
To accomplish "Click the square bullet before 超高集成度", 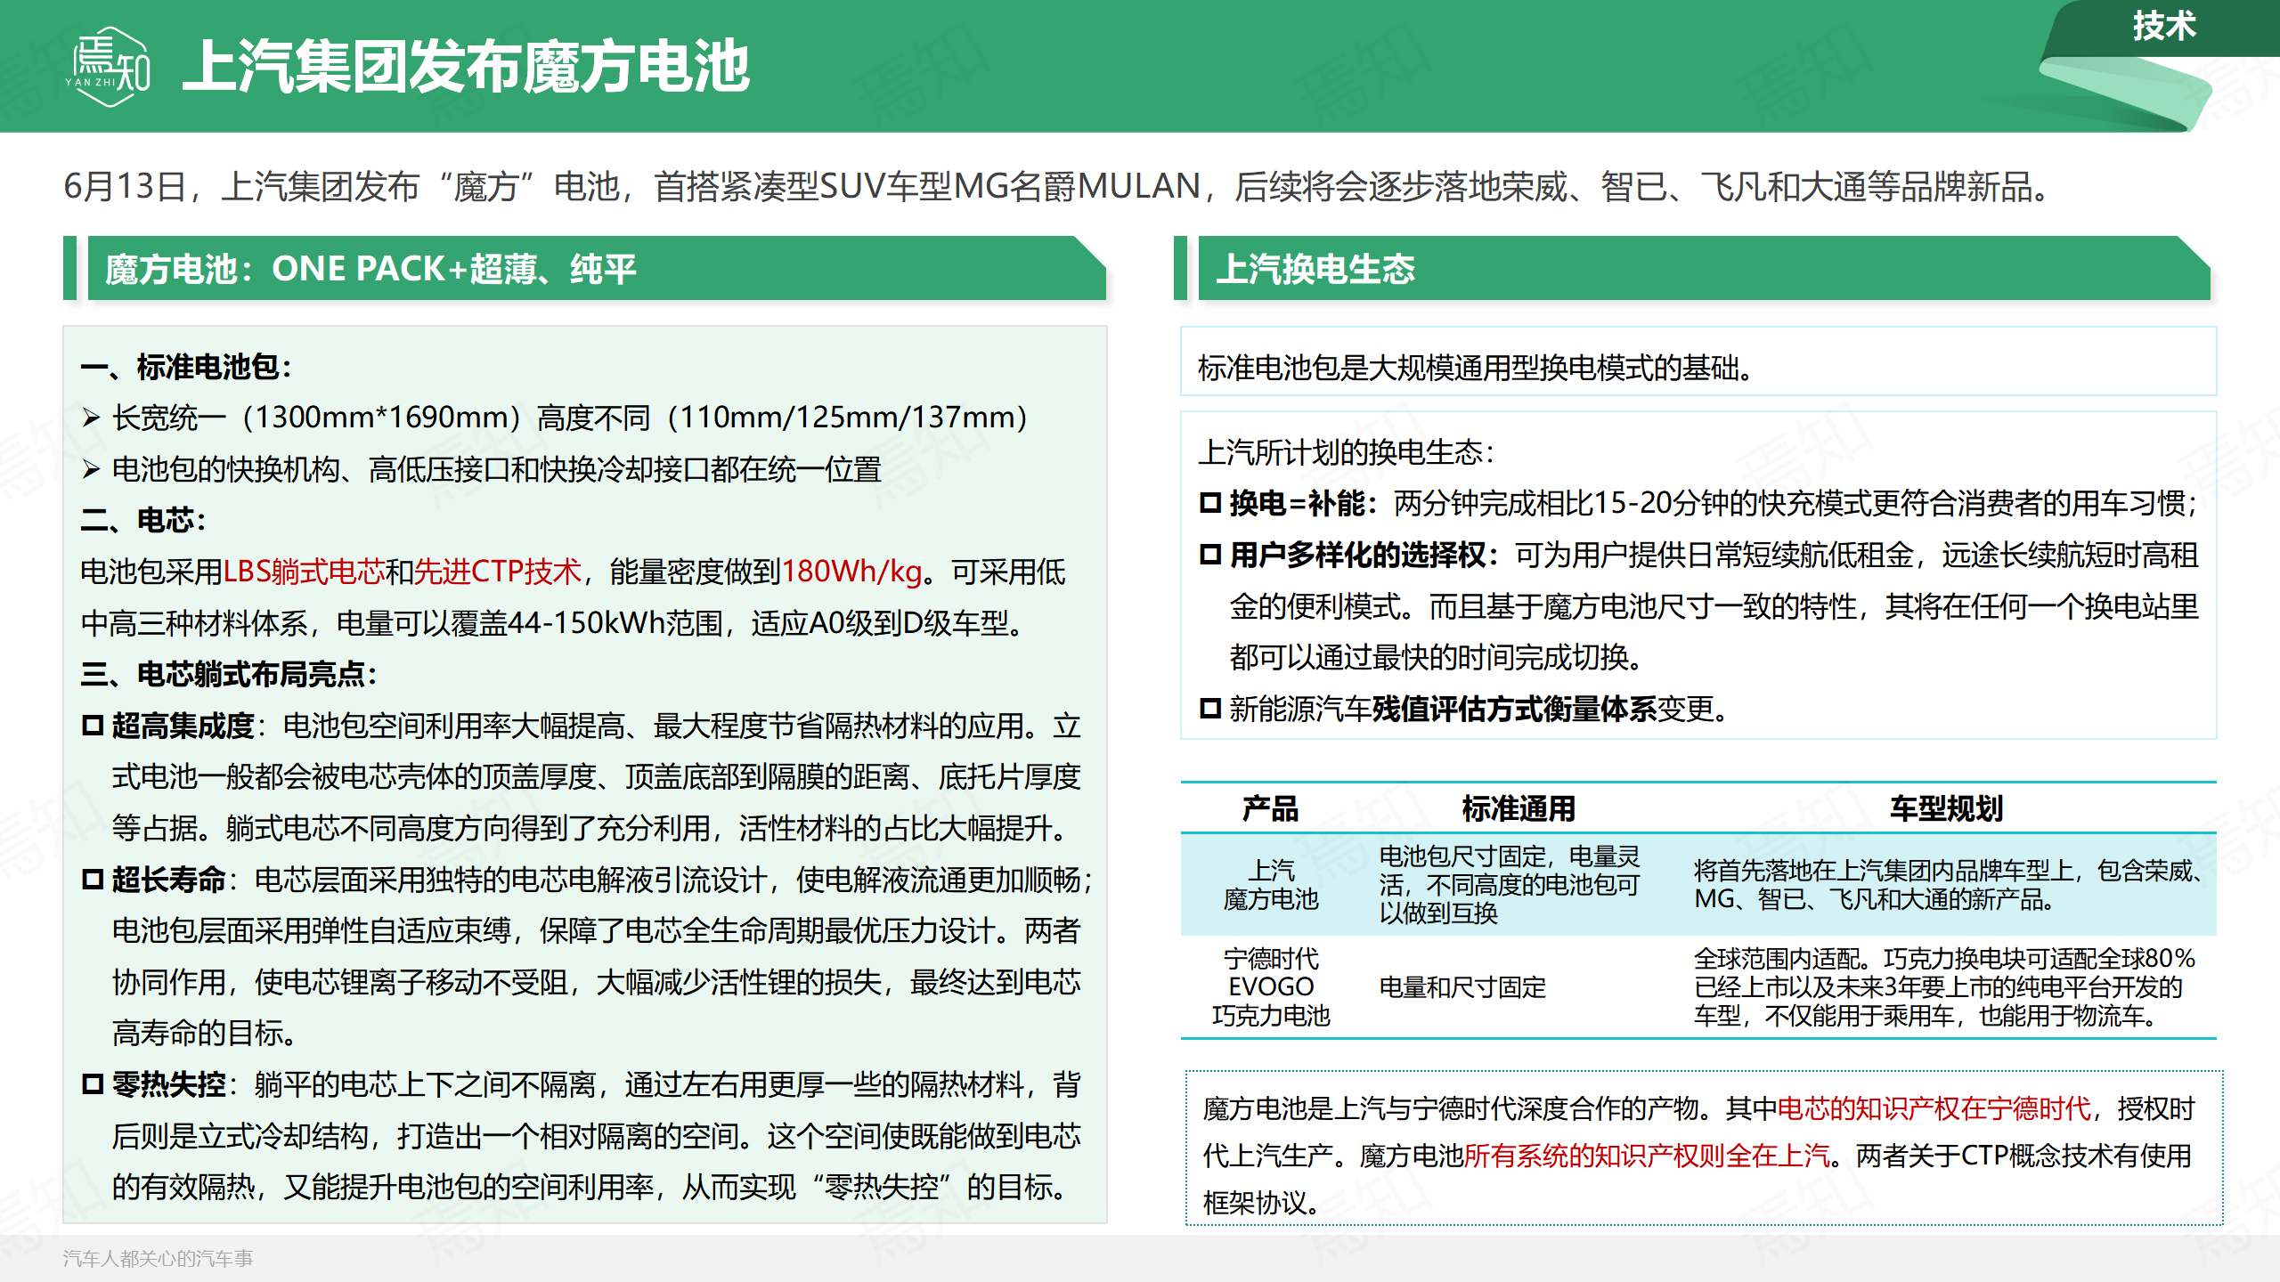I will 93,726.
